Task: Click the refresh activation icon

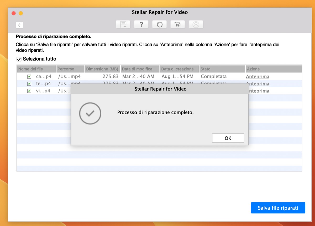Action: [159, 24]
